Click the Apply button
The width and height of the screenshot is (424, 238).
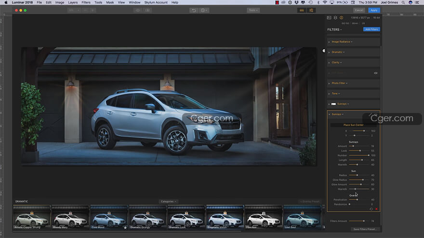(x=374, y=10)
